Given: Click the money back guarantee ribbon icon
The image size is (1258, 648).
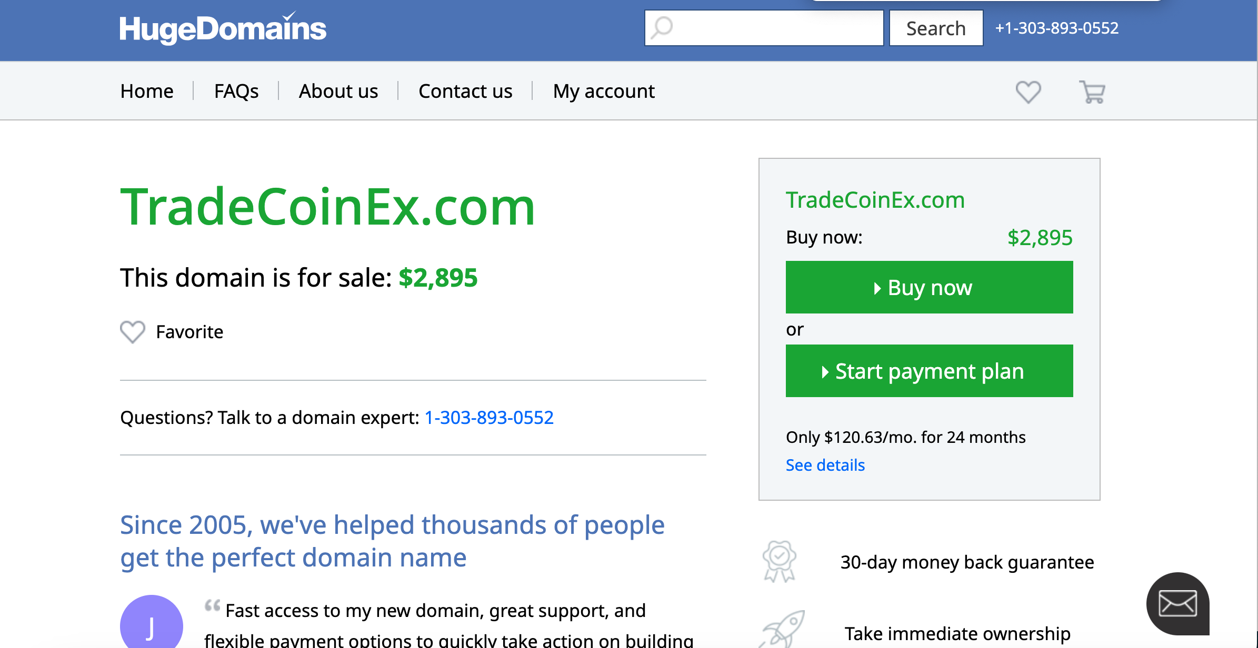Looking at the screenshot, I should (x=779, y=561).
